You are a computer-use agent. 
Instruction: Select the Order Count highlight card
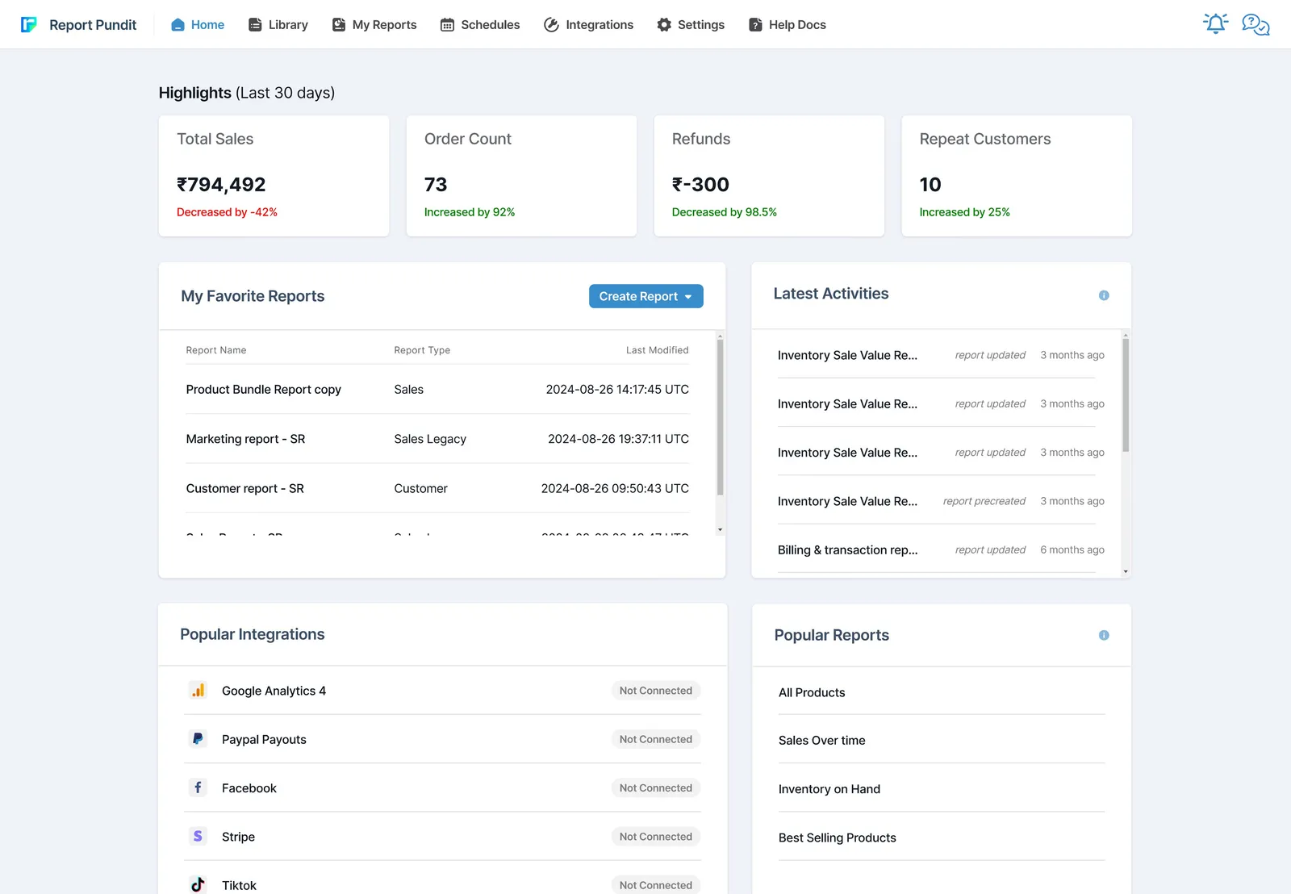(x=521, y=176)
